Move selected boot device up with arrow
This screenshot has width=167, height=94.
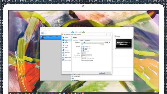coord(90,46)
